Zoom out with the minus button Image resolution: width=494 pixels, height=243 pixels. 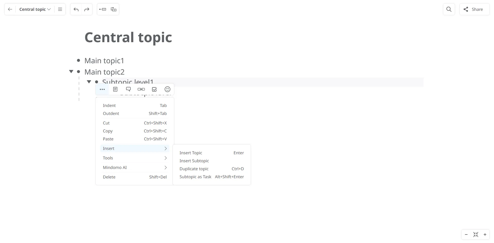pyautogui.click(x=466, y=235)
